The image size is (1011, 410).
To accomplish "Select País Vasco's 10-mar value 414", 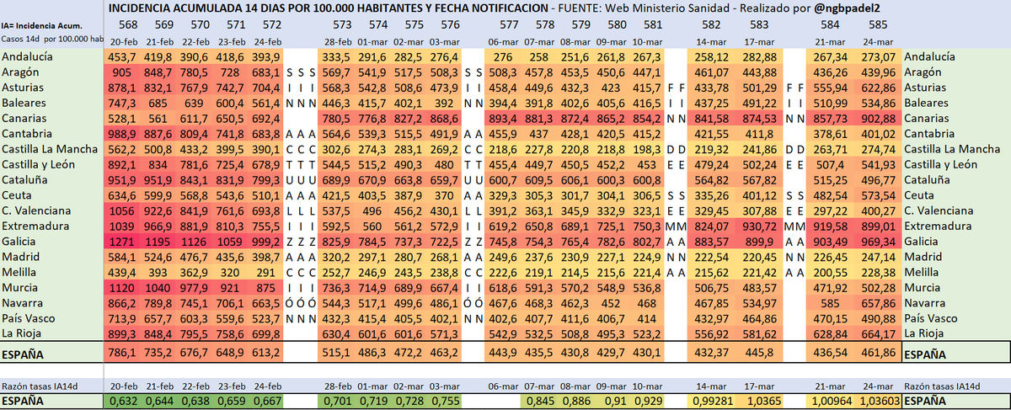I will pos(646,319).
